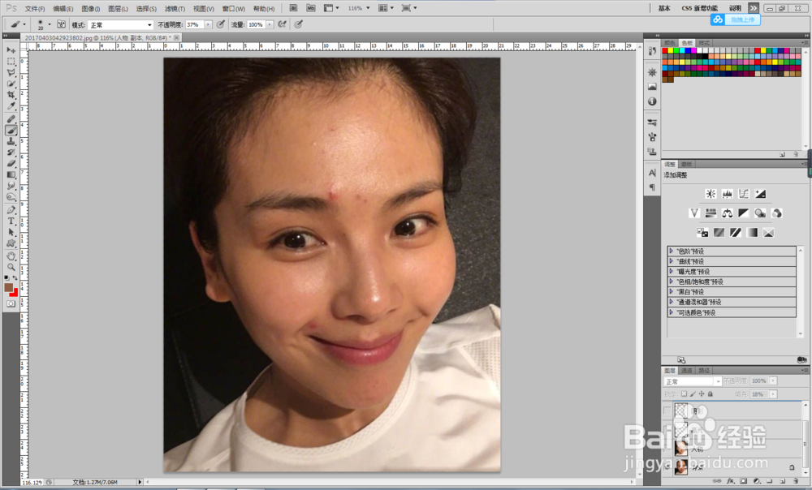Select the Pen tool
The image size is (812, 490).
[11, 209]
